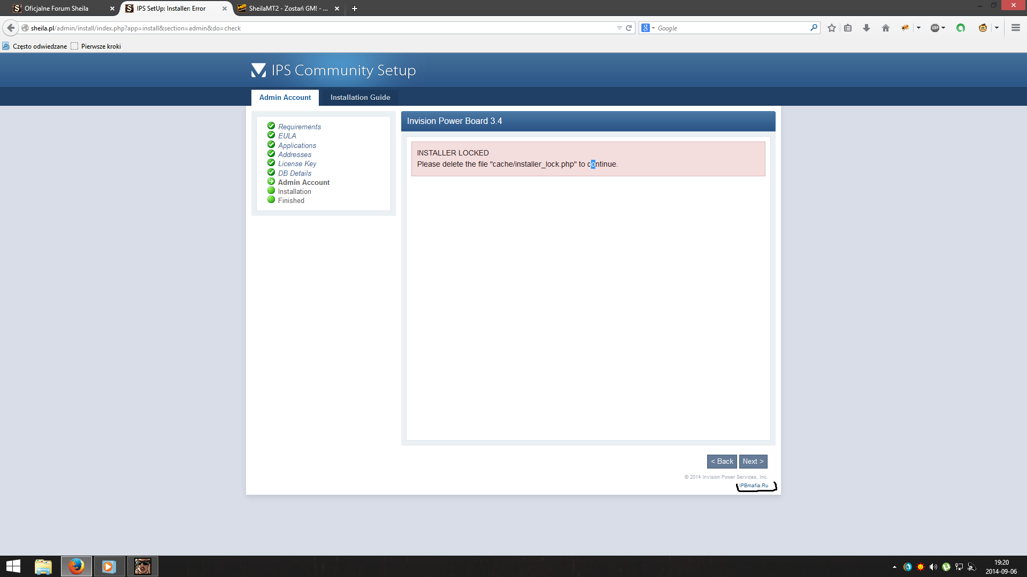Open the Windows Start button
The image size is (1027, 577).
pos(13,566)
